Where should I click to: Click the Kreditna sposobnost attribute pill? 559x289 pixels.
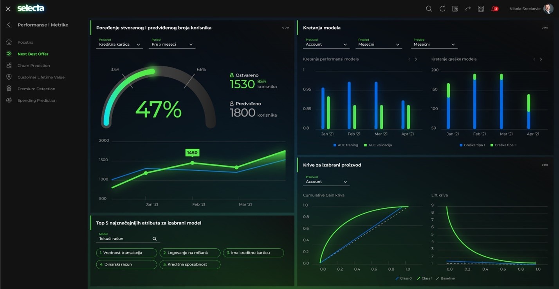pyautogui.click(x=190, y=264)
